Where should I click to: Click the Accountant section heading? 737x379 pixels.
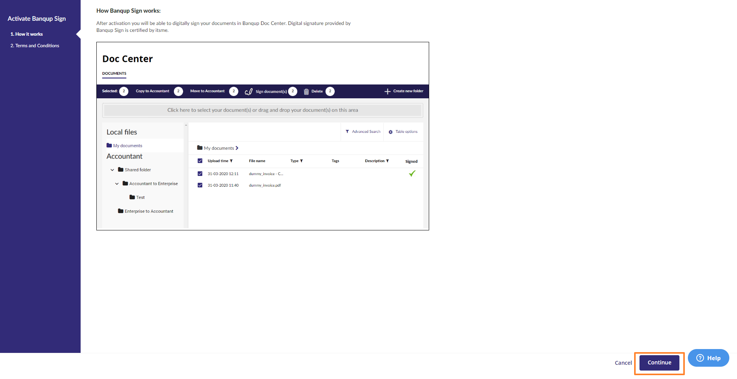click(124, 156)
